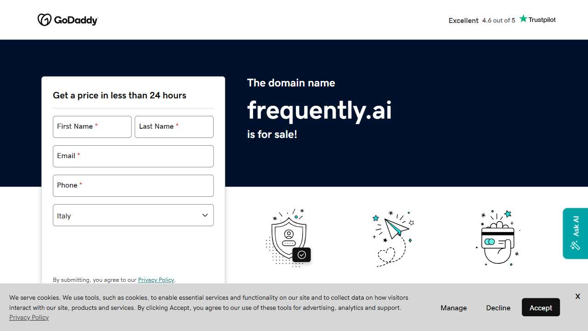This screenshot has height=331, width=588.
Task: Click the GoDaddy logo icon
Action: 45,20
